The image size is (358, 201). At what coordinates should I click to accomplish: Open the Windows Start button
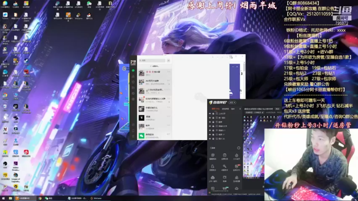3,198
